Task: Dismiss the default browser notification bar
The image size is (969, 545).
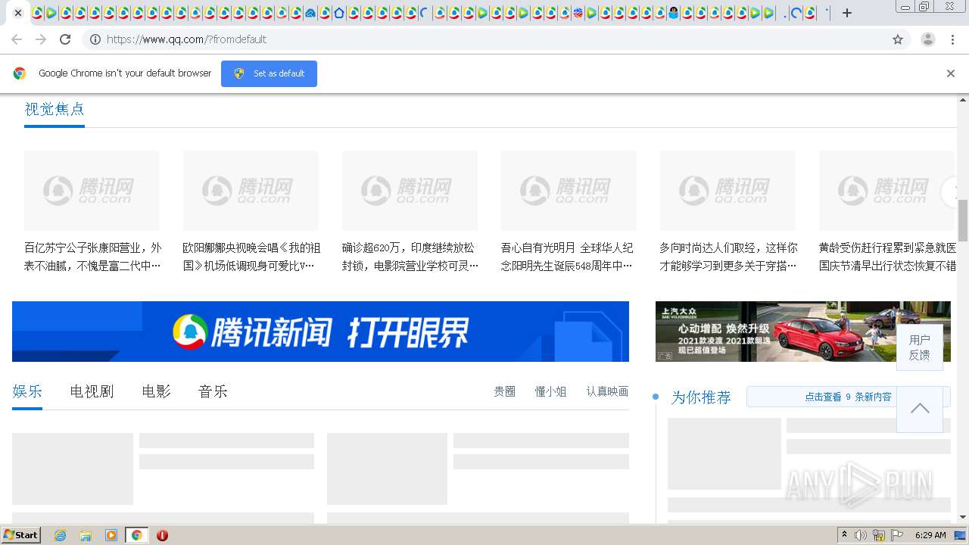Action: [951, 73]
